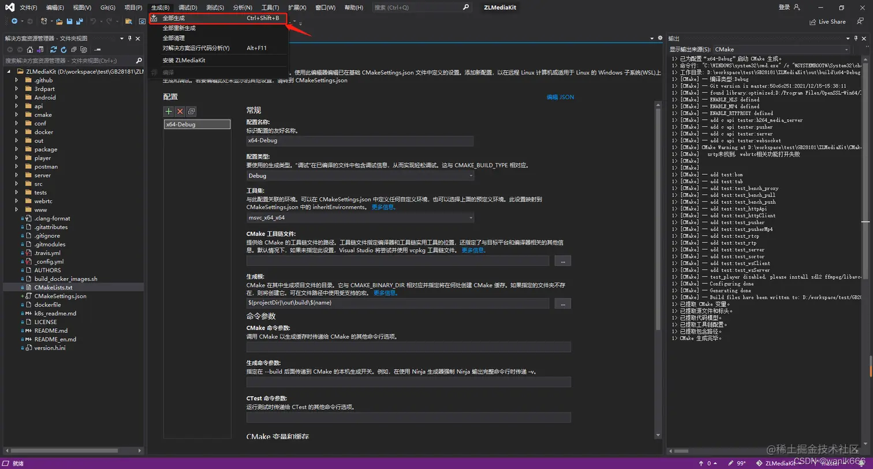Click the find in files toolbar icon
This screenshot has width=873, height=469.
point(128,21)
